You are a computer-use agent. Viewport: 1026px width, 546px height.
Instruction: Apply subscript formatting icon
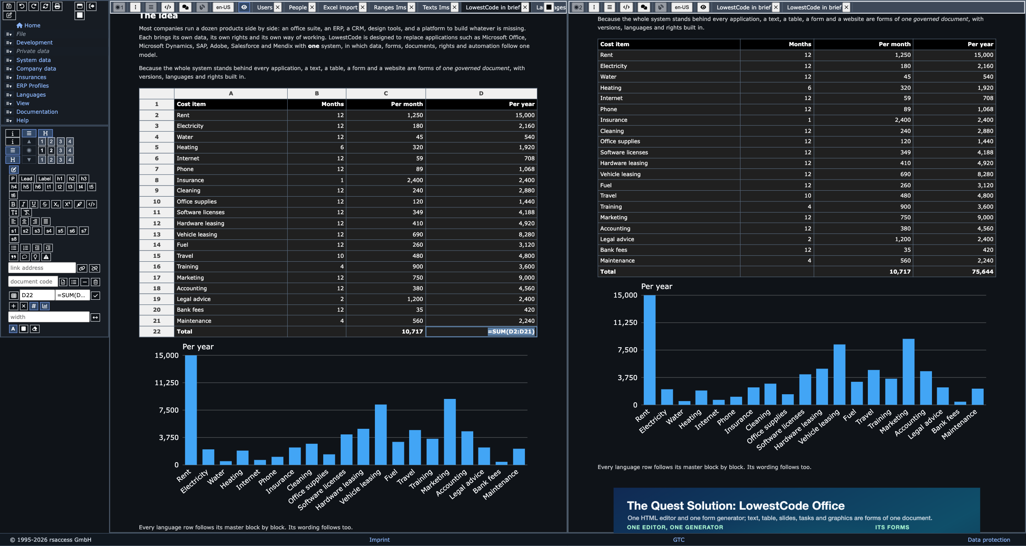coord(56,204)
